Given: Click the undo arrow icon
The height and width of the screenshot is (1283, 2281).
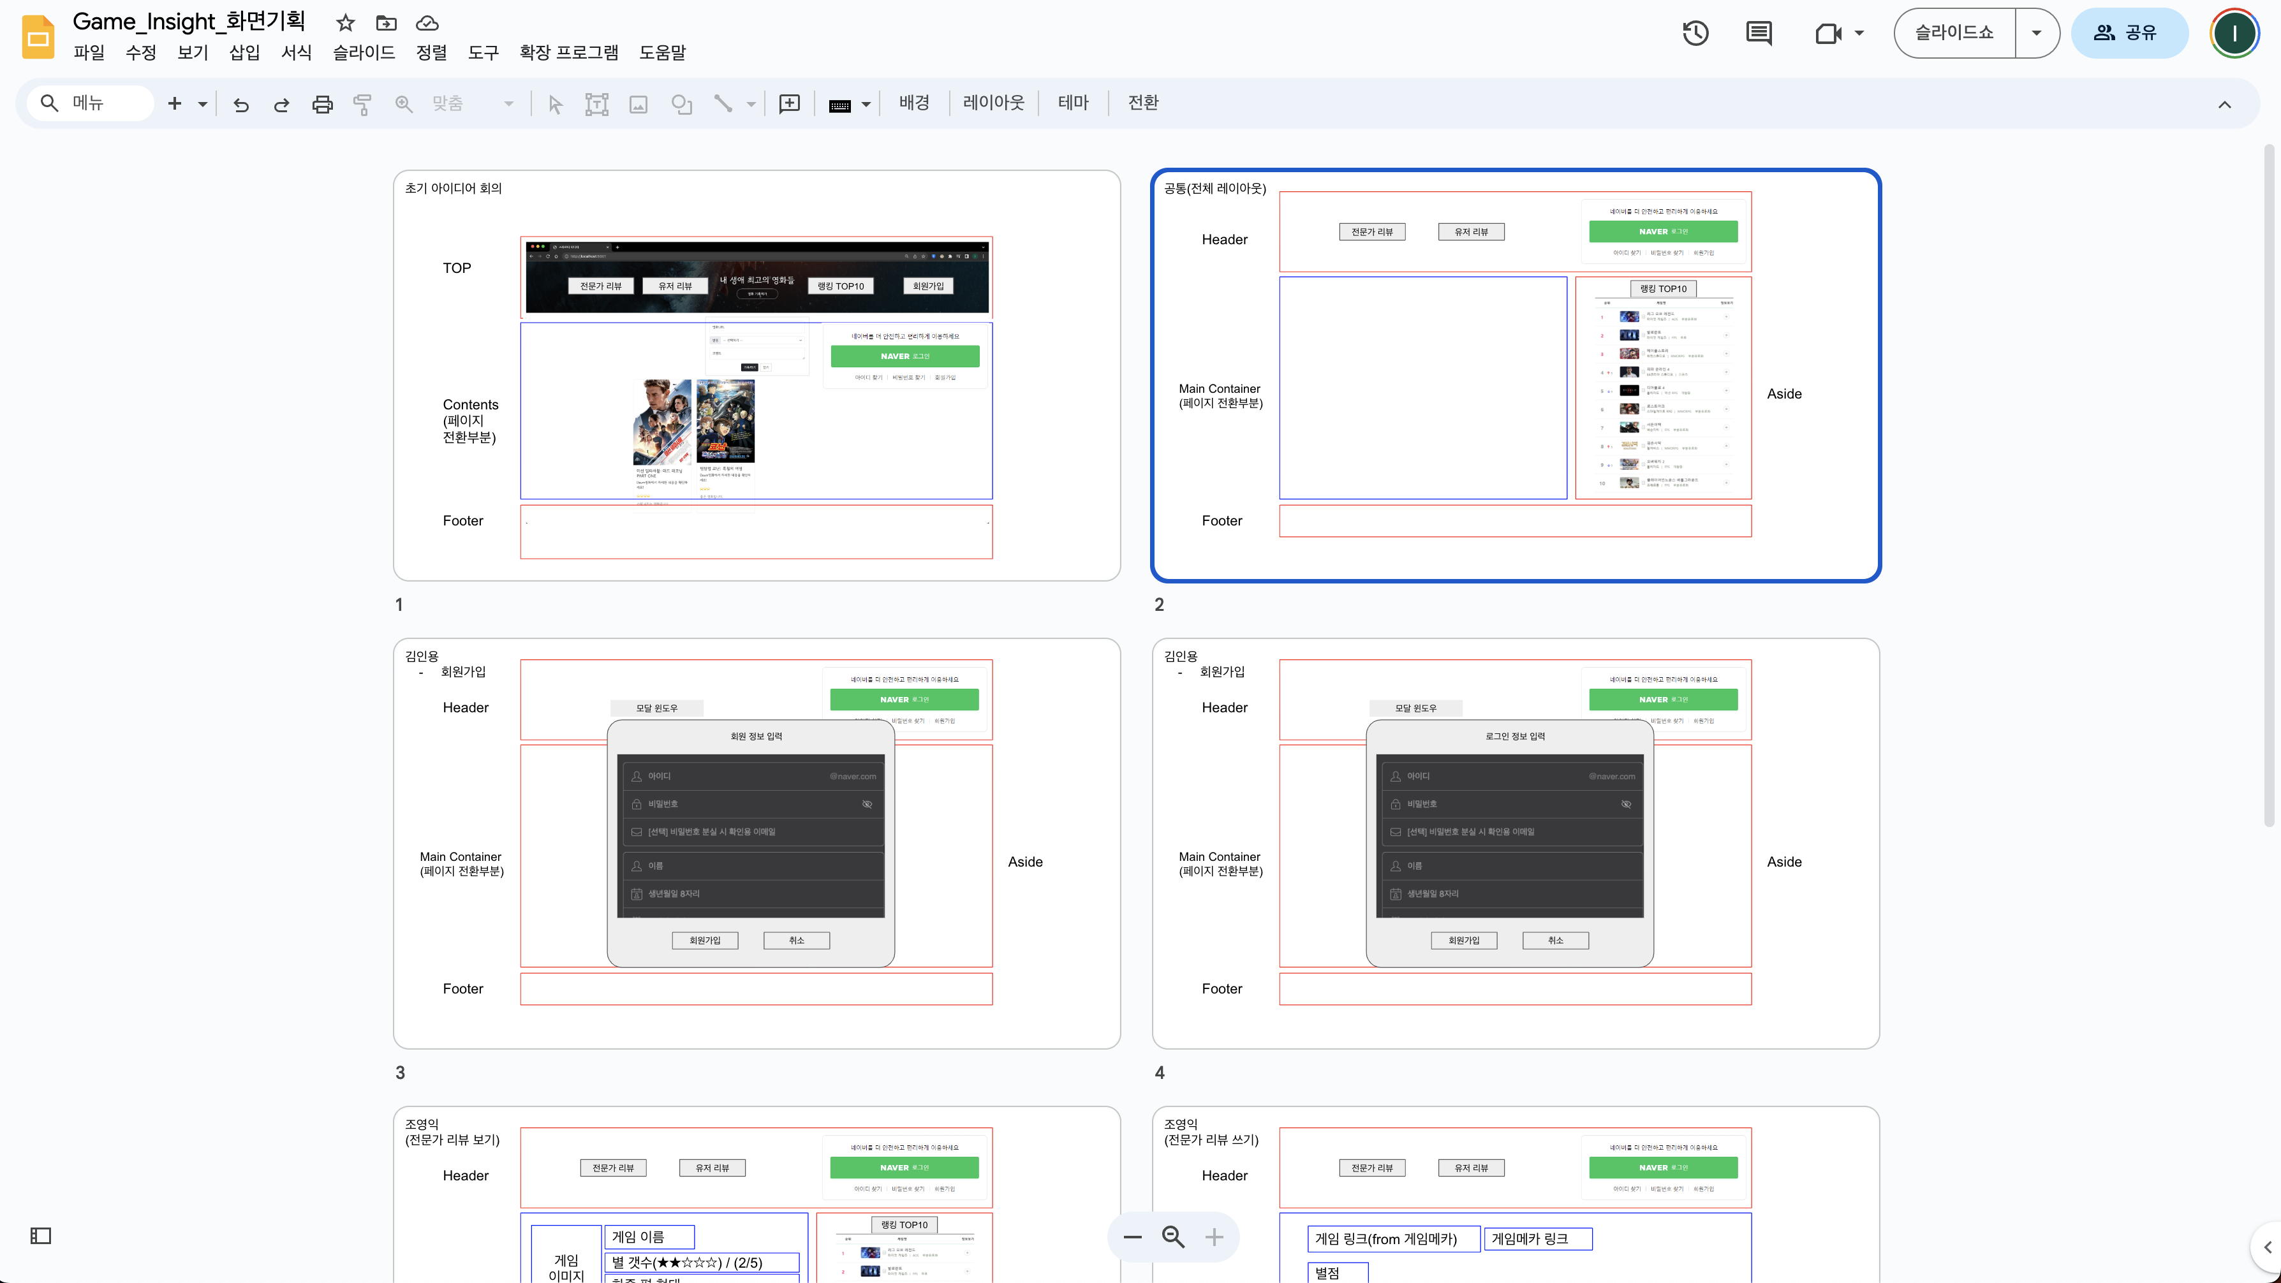Looking at the screenshot, I should click(241, 105).
